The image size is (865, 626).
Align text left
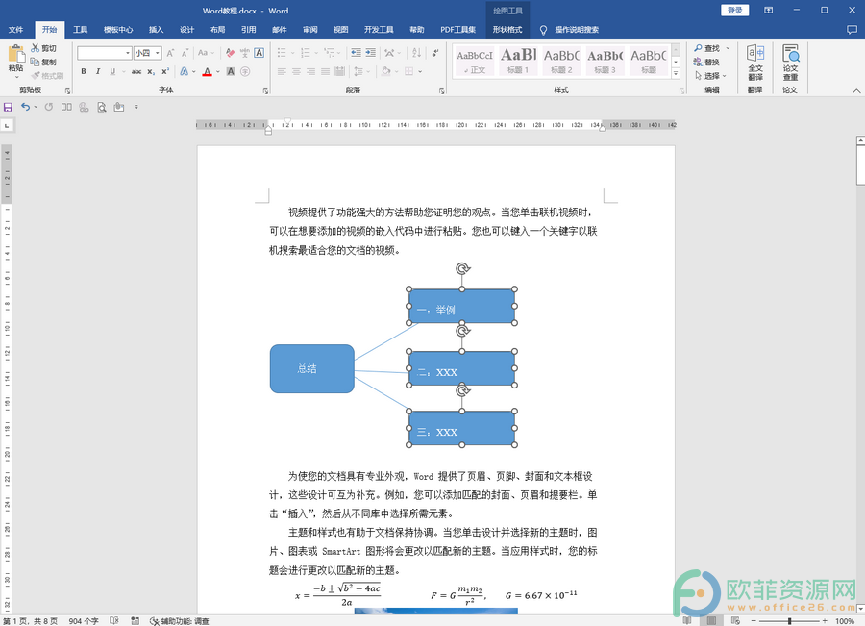[x=282, y=71]
